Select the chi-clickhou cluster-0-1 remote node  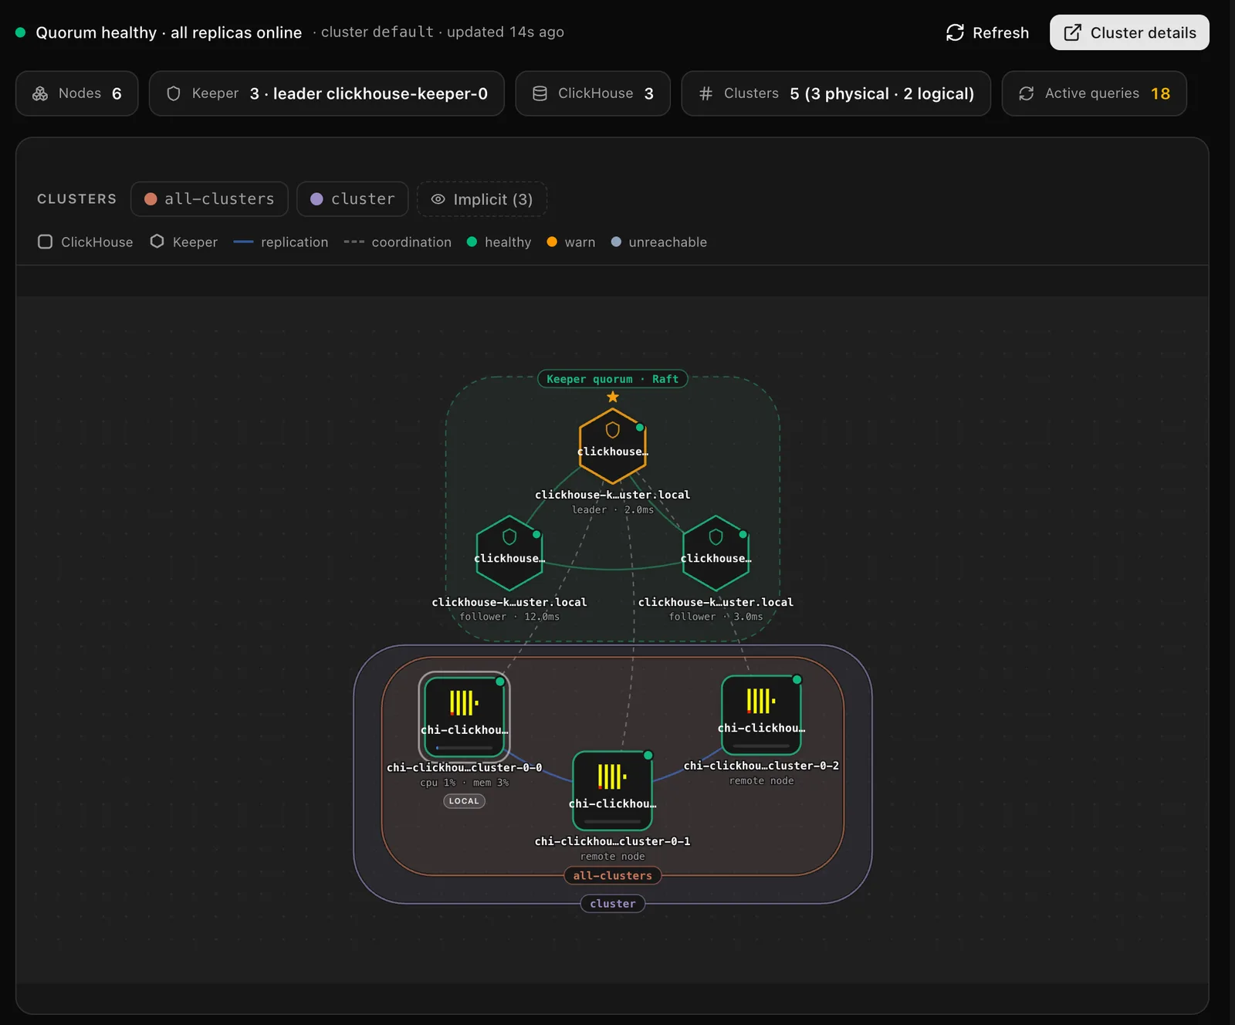pos(613,791)
